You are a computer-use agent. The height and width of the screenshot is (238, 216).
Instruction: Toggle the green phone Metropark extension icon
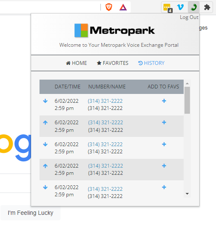click(194, 7)
